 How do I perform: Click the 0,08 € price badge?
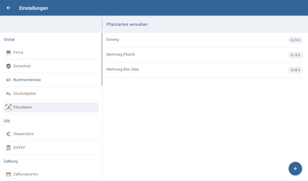coord(295,70)
